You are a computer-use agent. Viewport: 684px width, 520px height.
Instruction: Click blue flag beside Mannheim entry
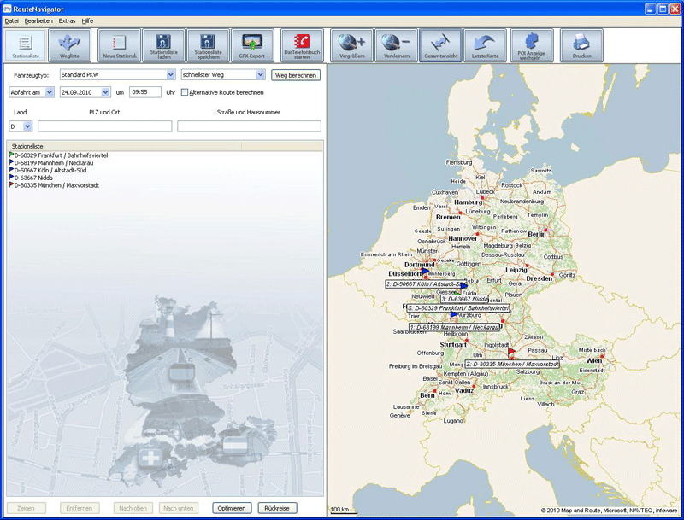tap(11, 162)
